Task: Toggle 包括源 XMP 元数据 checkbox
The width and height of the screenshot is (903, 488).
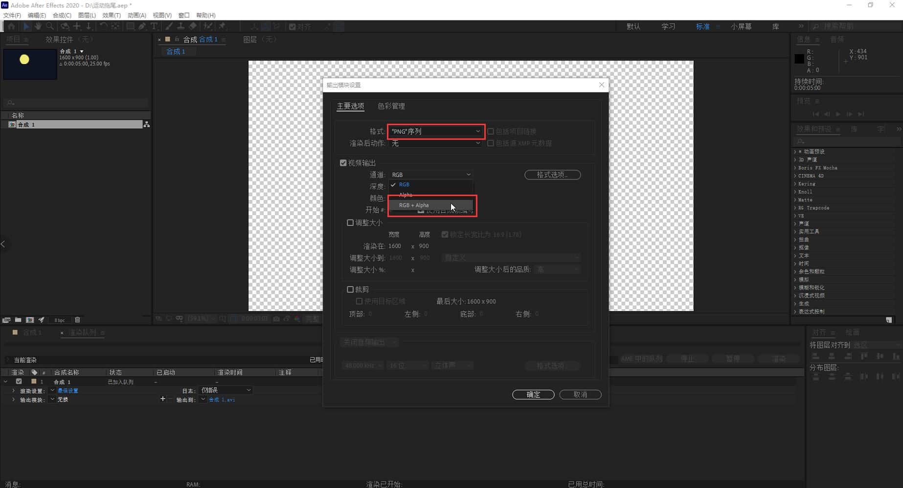Action: pyautogui.click(x=491, y=143)
